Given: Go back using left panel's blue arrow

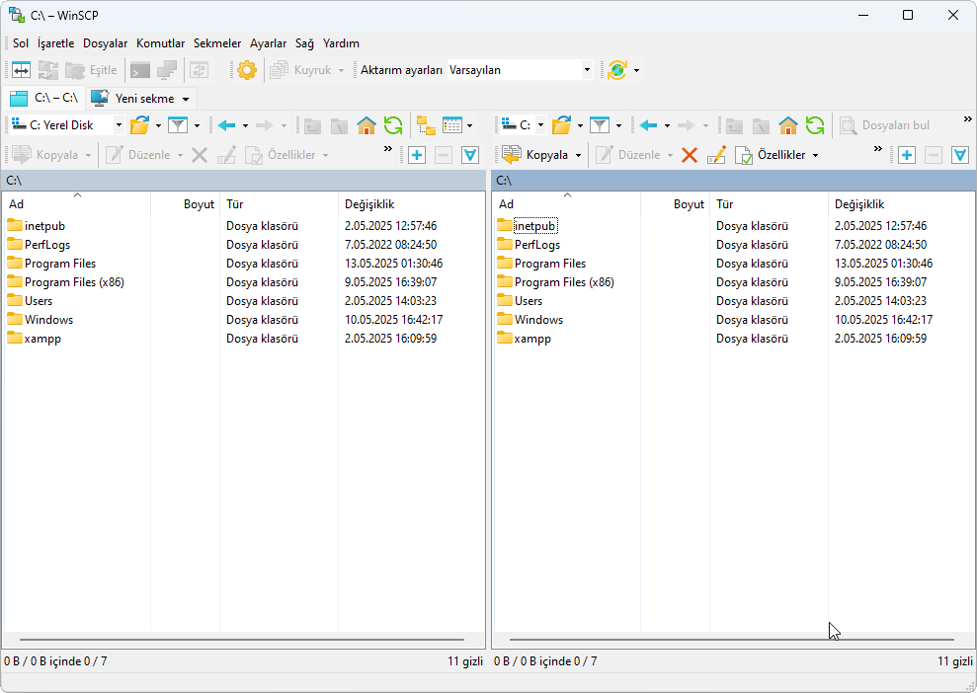Looking at the screenshot, I should (226, 125).
